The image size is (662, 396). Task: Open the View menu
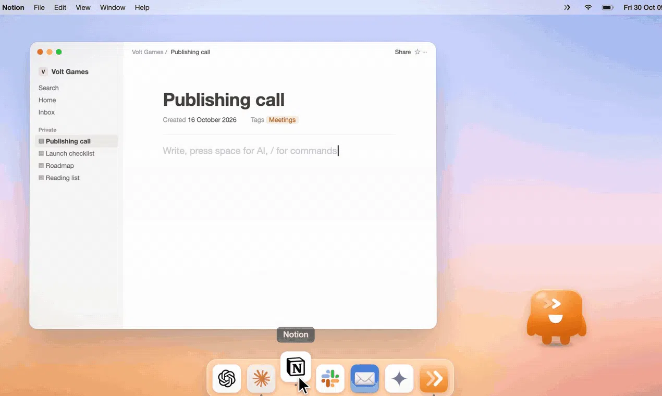83,7
